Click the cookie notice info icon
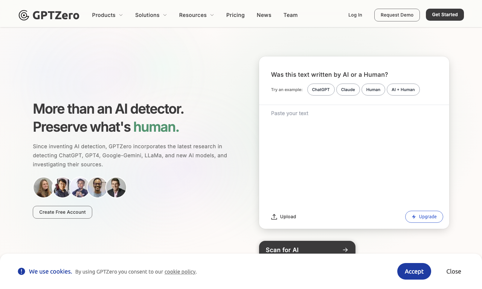482x289 pixels. pyautogui.click(x=21, y=271)
